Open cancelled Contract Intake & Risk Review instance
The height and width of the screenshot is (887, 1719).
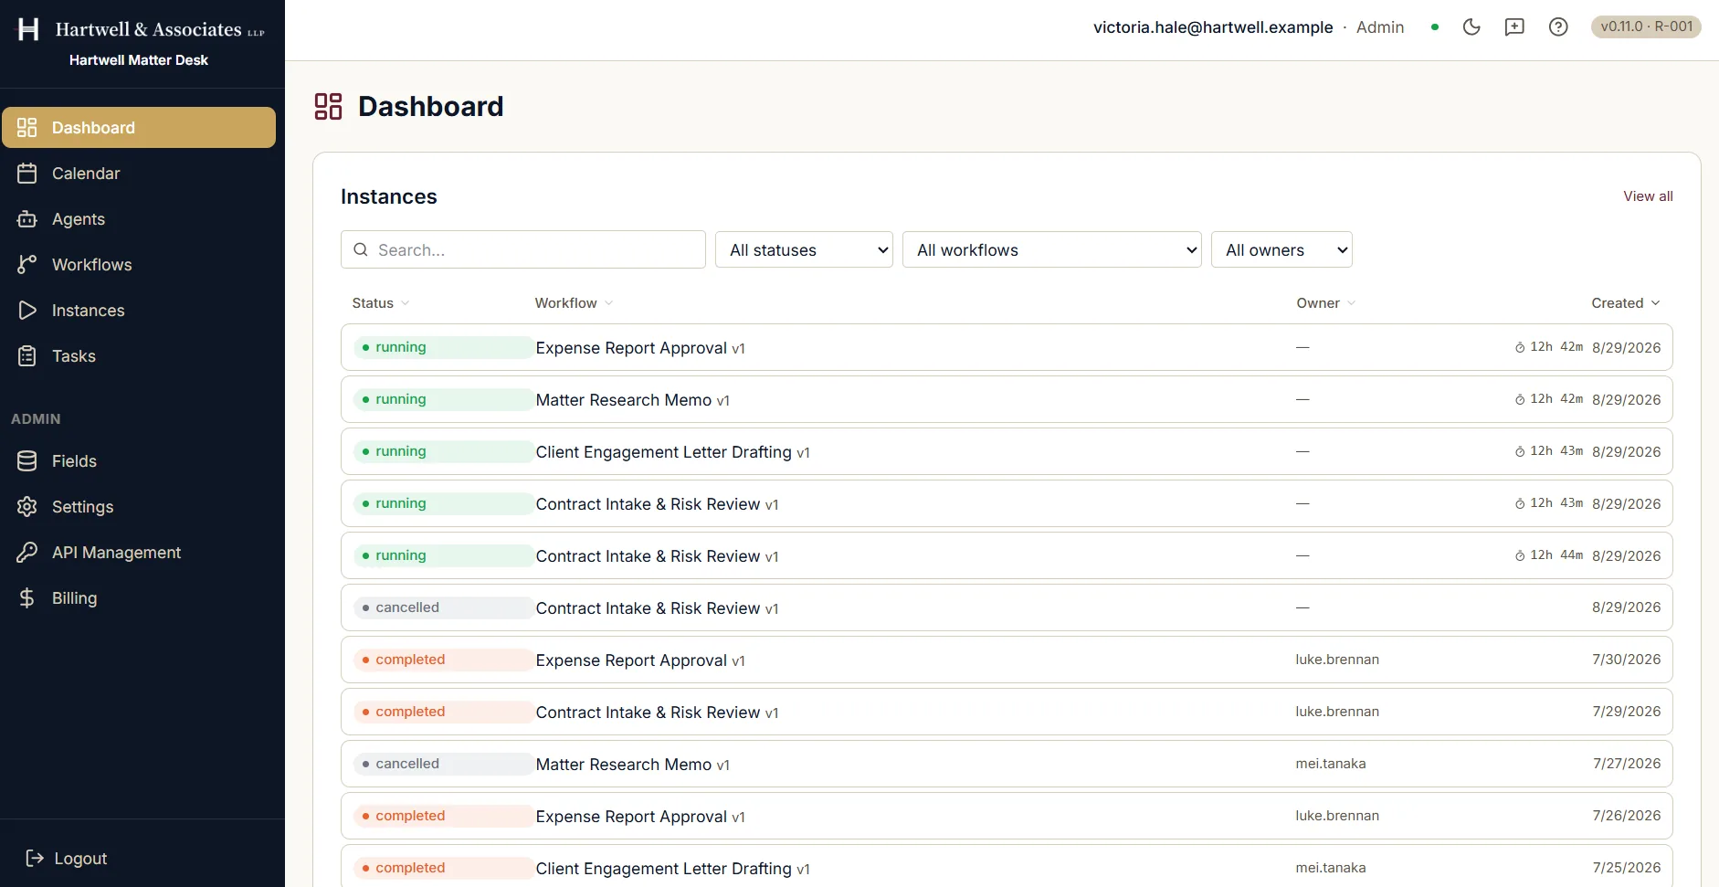[1007, 607]
